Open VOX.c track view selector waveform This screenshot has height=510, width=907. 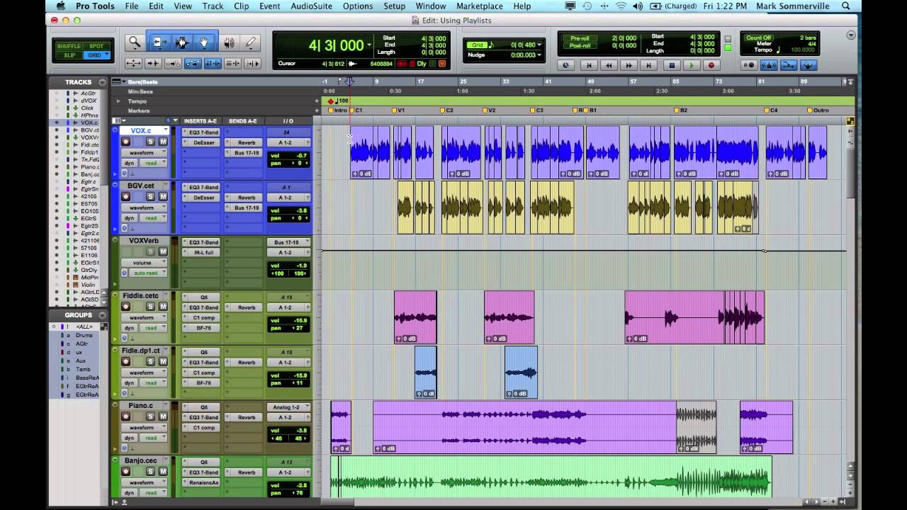pos(144,153)
